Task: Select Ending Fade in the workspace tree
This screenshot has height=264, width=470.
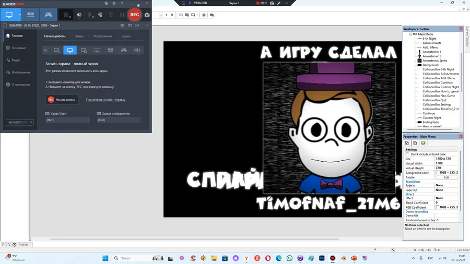Action: [430, 122]
